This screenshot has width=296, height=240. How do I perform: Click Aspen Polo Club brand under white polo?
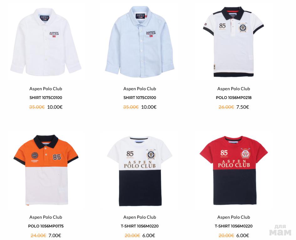coord(234,89)
